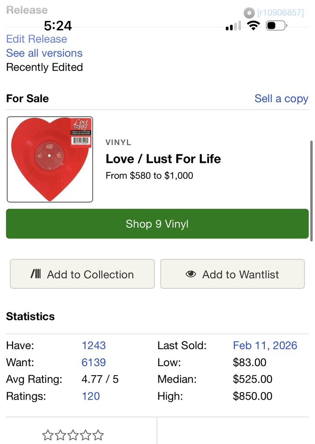
Task: Rate release with the first star
Action: pos(47,435)
